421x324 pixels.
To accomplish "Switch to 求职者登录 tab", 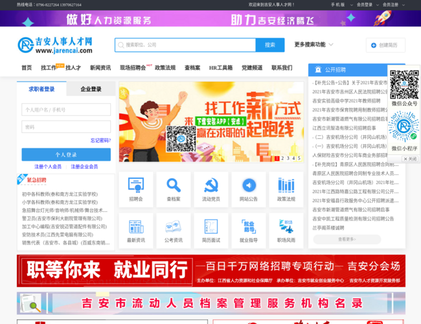I will pos(41,89).
